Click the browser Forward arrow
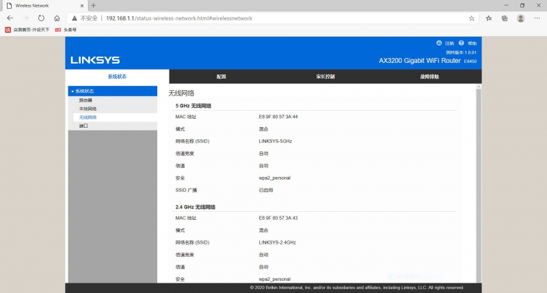This screenshot has height=293, width=547. [25, 18]
